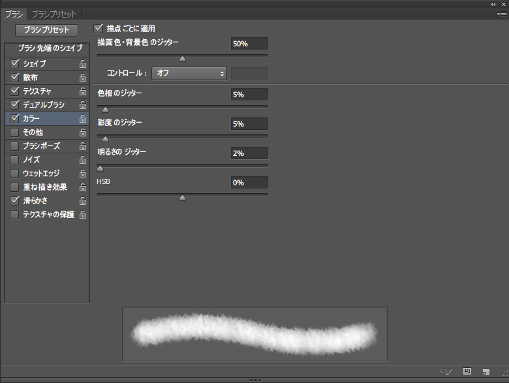Screen dimensions: 509x383
Task: Switch to the ブラシ tab
Action: (x=14, y=14)
